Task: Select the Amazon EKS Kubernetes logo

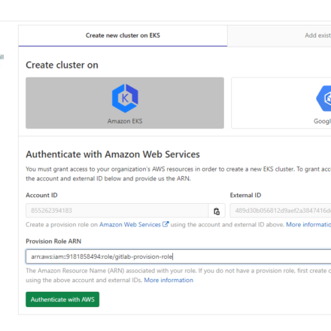Action: point(125,99)
